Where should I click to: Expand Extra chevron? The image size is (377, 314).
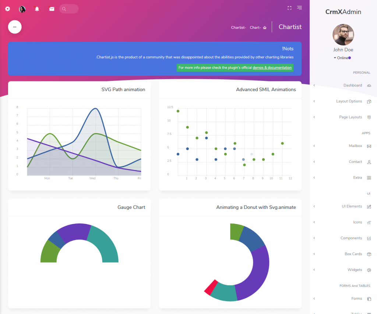[314, 178]
